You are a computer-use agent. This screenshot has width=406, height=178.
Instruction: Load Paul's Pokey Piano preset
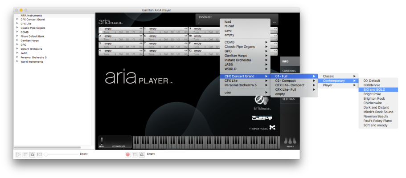pyautogui.click(x=378, y=121)
